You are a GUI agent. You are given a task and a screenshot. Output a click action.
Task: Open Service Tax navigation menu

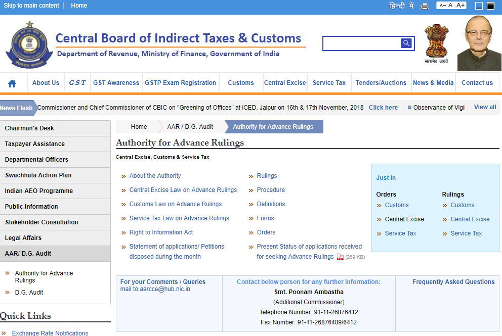[x=329, y=83]
